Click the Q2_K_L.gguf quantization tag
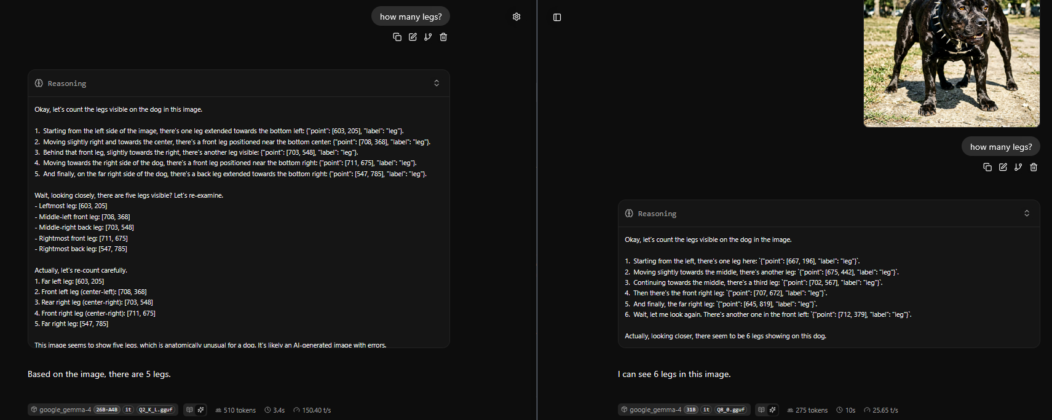 pos(156,410)
